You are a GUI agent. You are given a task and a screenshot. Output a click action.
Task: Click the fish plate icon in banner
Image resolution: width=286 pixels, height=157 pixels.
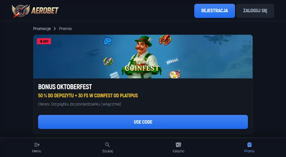pos(108,62)
